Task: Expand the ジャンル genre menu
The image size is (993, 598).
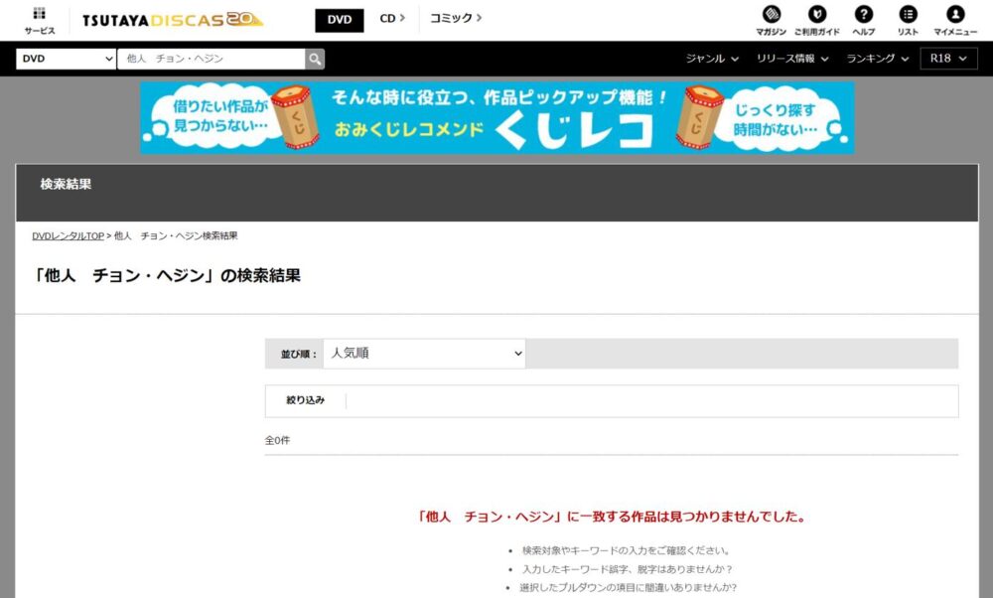Action: click(711, 58)
